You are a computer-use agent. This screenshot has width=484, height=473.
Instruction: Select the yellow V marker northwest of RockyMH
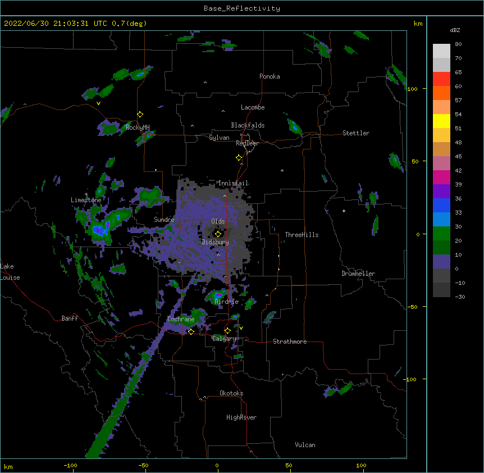[98, 103]
